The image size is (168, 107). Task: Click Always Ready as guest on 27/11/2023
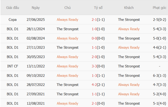[x=129, y=48]
